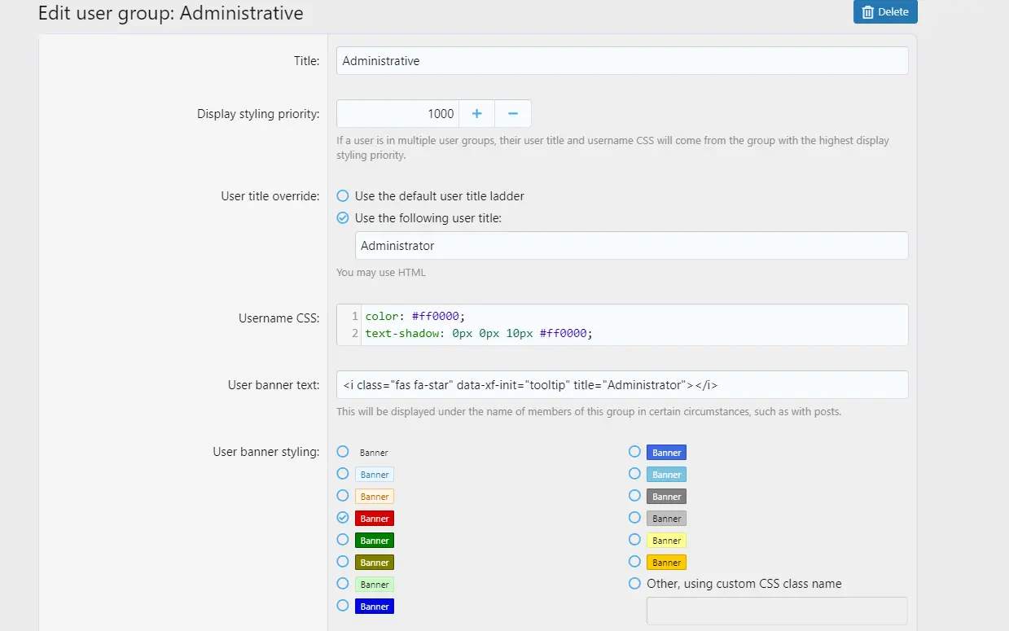This screenshot has width=1009, height=631.
Task: Choose the dark gray banner style
Action: click(634, 496)
